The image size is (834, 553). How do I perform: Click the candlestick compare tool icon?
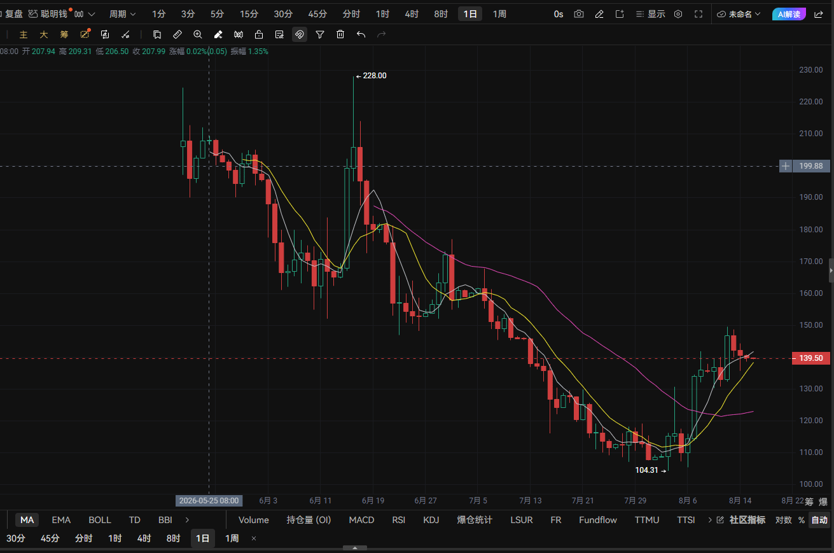[239, 34]
